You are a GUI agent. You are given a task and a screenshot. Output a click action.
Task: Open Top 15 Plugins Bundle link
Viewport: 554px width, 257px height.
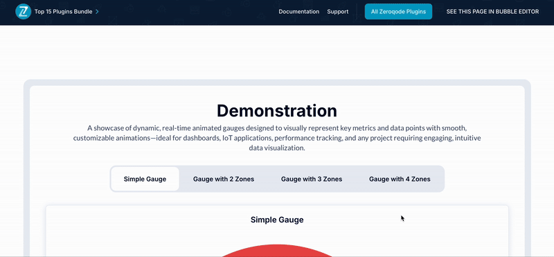pyautogui.click(x=63, y=12)
